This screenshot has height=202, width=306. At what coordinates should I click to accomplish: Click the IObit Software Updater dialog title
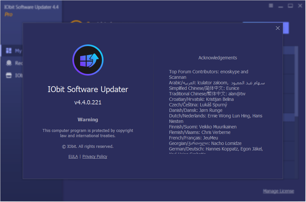click(88, 89)
